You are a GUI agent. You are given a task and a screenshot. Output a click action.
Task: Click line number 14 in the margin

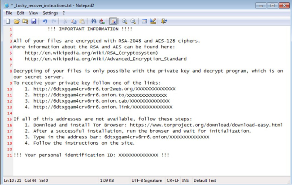9,113
